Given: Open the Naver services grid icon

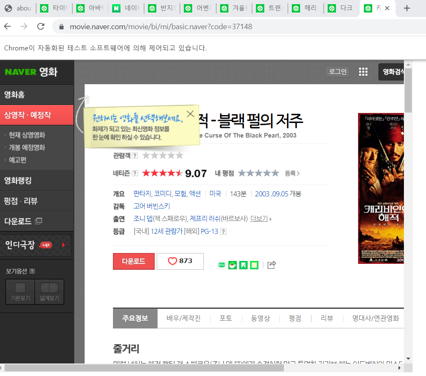Looking at the screenshot, I should pyautogui.click(x=363, y=72).
